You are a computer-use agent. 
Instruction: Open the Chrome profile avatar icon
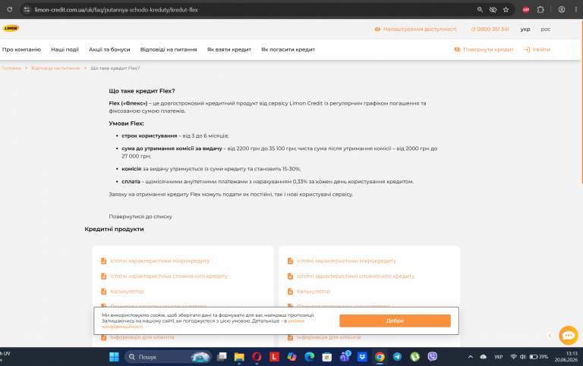[562, 10]
